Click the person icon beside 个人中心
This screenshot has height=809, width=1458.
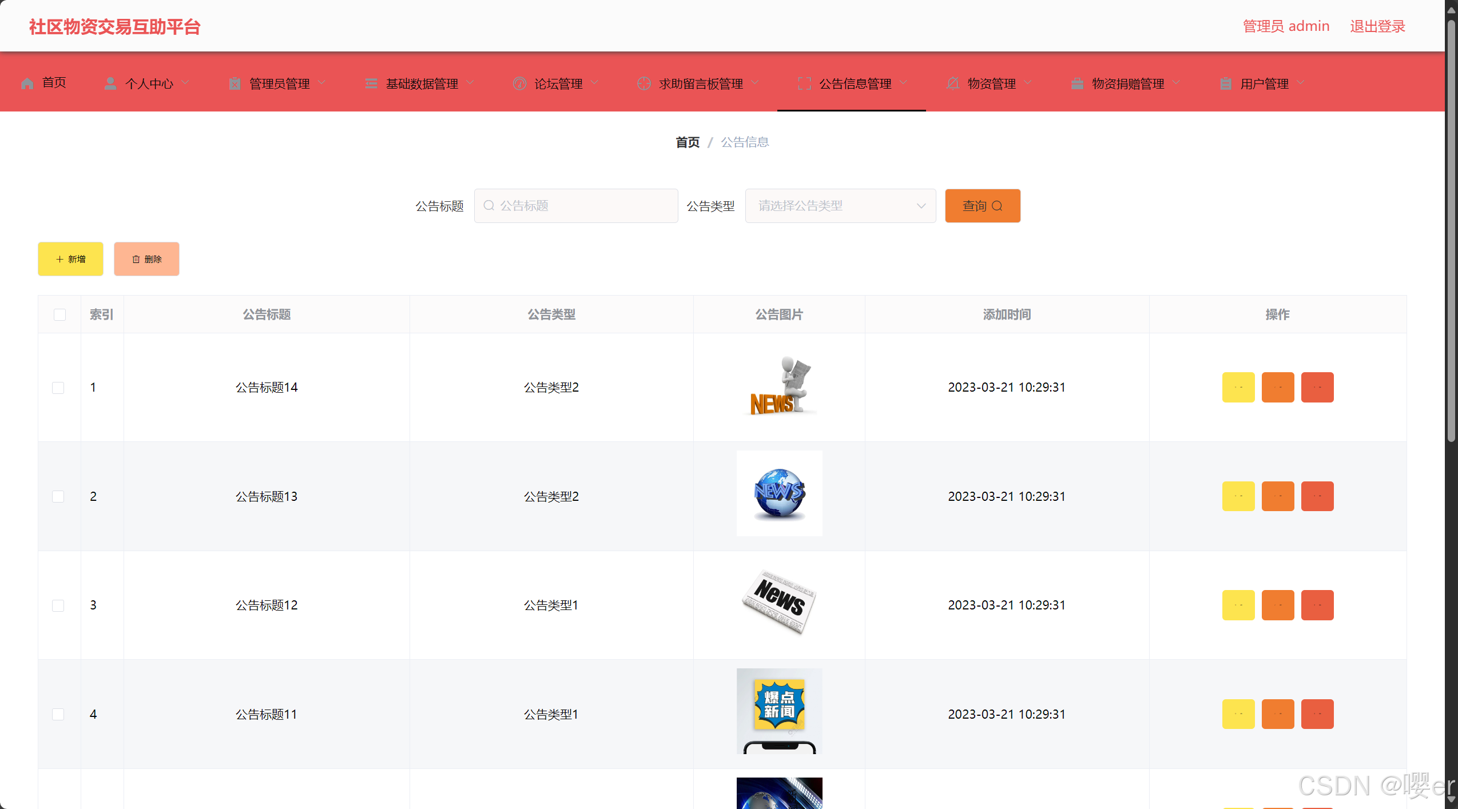tap(110, 83)
